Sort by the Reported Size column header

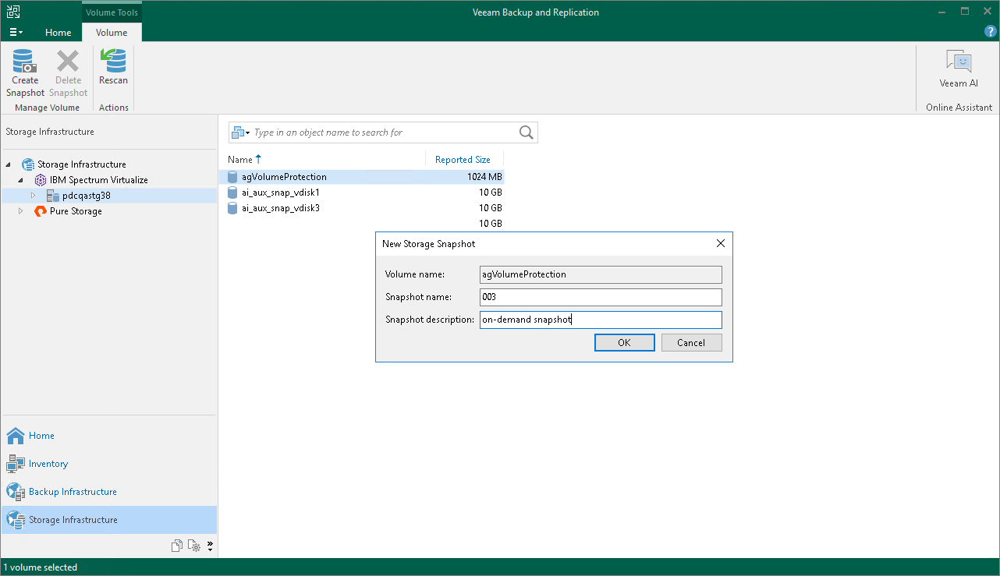point(463,160)
